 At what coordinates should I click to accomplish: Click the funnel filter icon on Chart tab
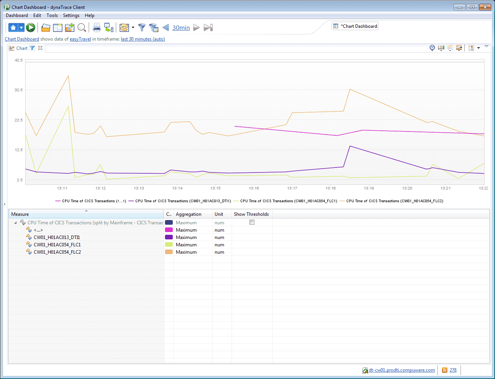(33, 48)
